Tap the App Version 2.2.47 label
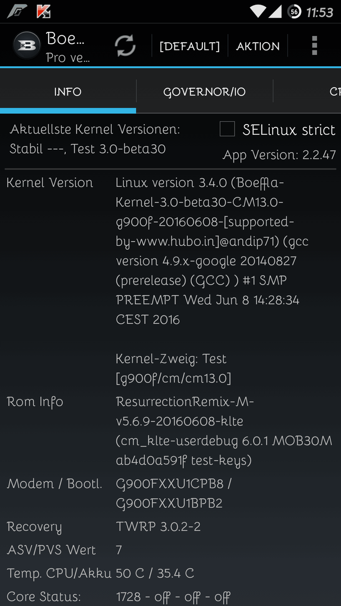Screen dimensions: 341x606 click(x=279, y=155)
